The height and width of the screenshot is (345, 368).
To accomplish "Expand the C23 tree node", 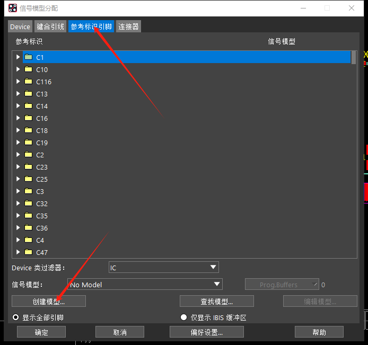I will (x=18, y=167).
